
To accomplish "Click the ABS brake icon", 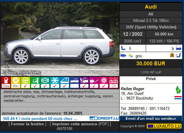I will click(45, 80).
